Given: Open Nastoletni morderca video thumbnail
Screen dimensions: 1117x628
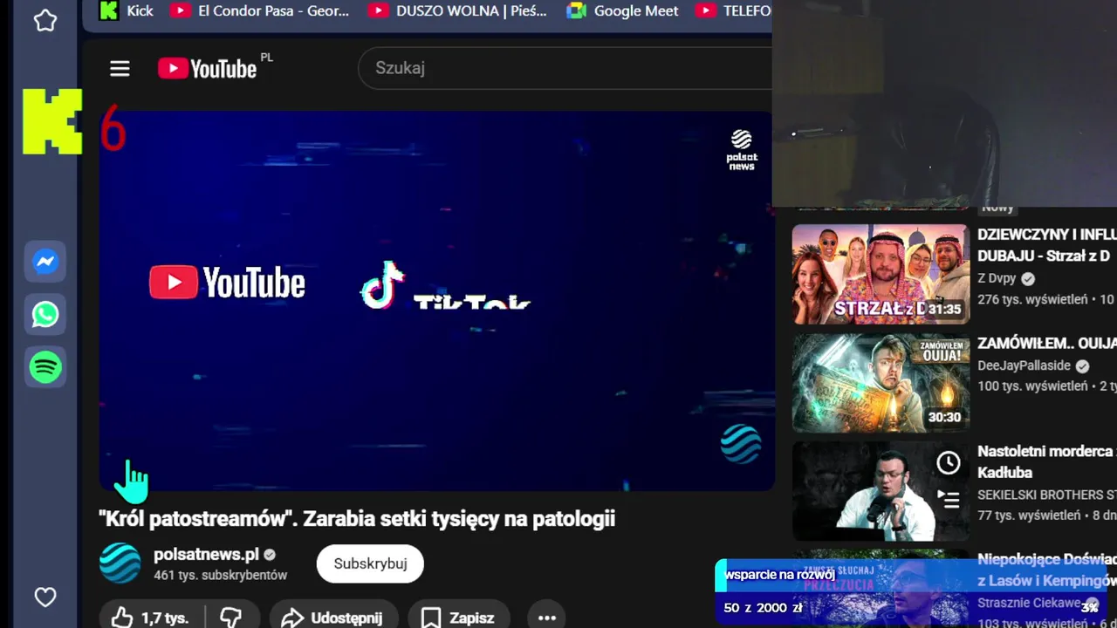Looking at the screenshot, I should [881, 491].
